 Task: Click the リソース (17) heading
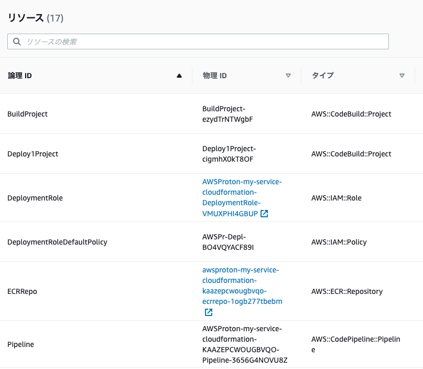tap(36, 18)
